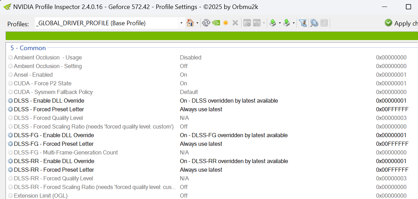This screenshot has height=199, width=418.
Task: Click "Always use latest" in DLSS-FG preset row
Action: coord(201,144)
